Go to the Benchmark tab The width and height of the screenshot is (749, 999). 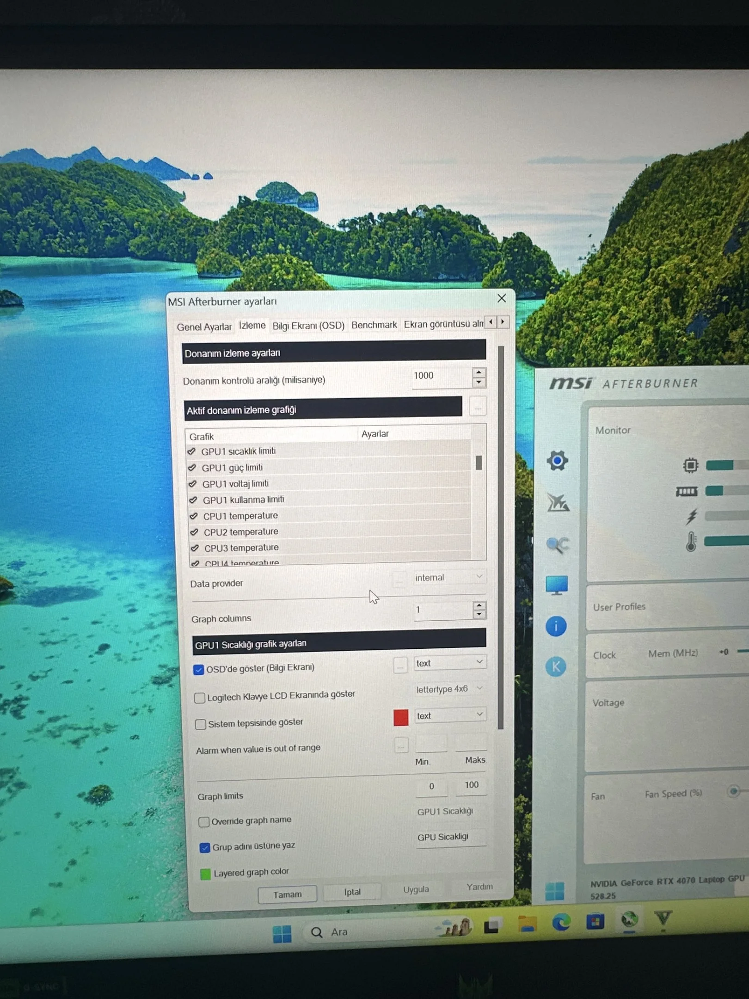374,325
